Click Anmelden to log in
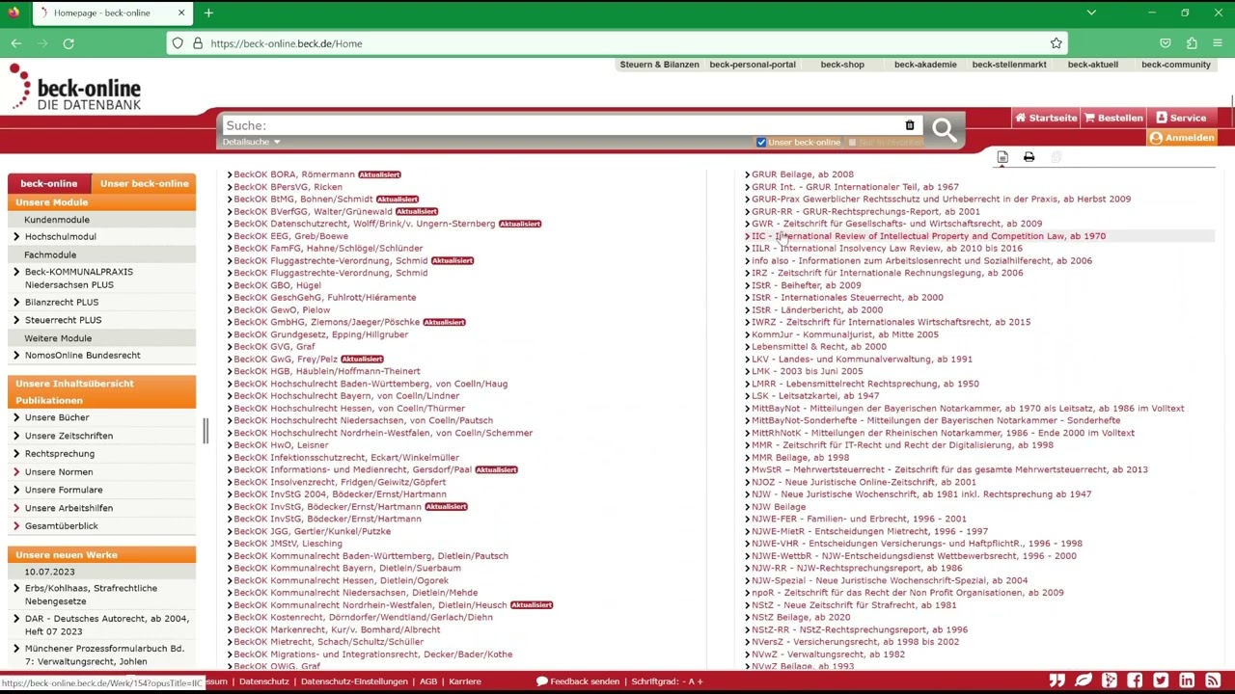The image size is (1235, 694). tap(1181, 138)
